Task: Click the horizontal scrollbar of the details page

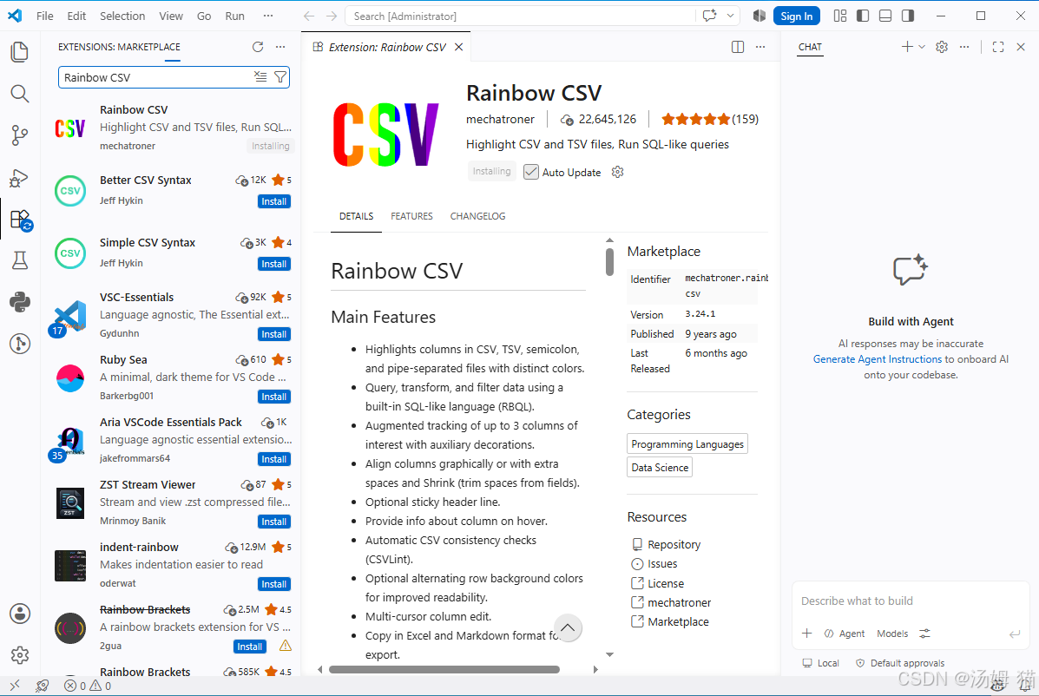Action: (444, 669)
